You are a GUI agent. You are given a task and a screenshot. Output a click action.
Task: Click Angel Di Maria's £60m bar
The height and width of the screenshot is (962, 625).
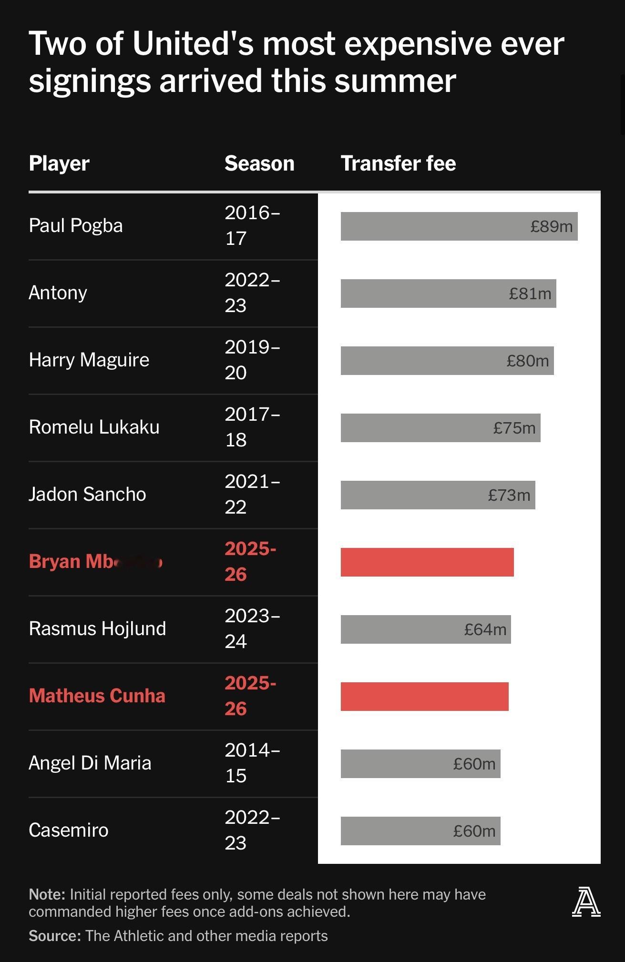[420, 764]
